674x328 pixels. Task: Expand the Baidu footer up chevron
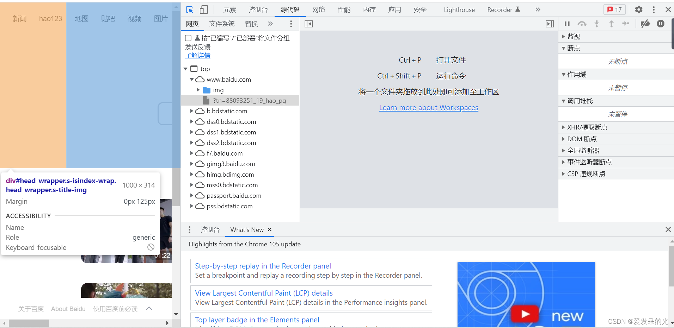(x=149, y=309)
